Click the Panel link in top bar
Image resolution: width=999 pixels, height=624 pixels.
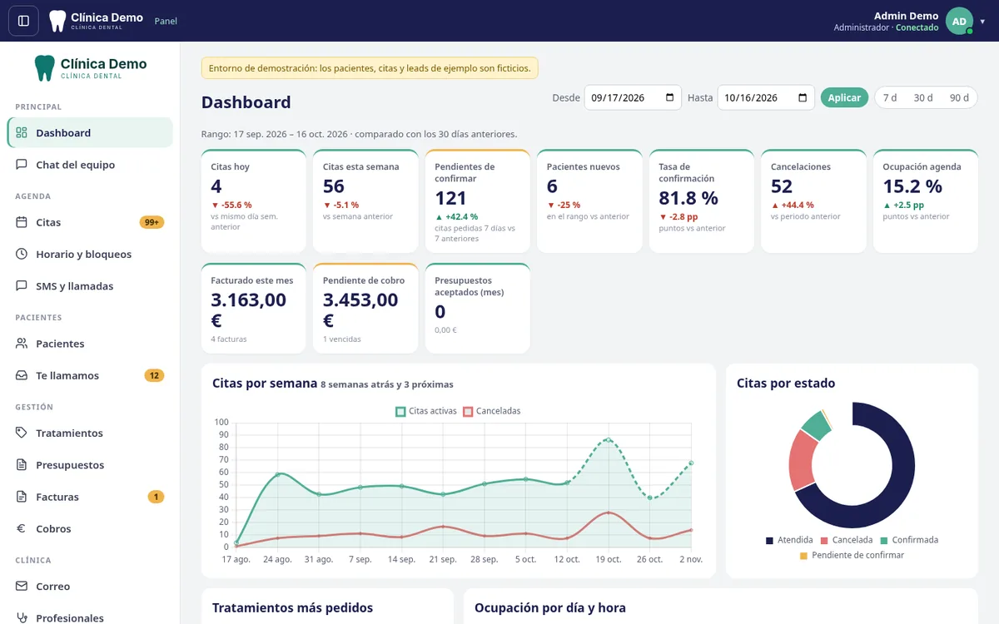pos(166,21)
